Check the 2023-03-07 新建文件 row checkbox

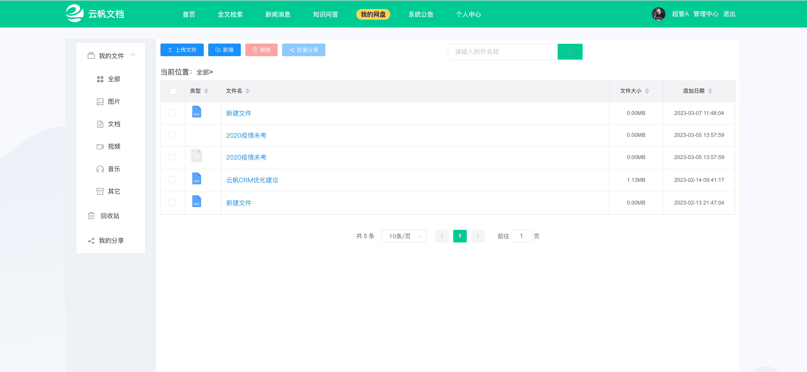click(x=172, y=113)
